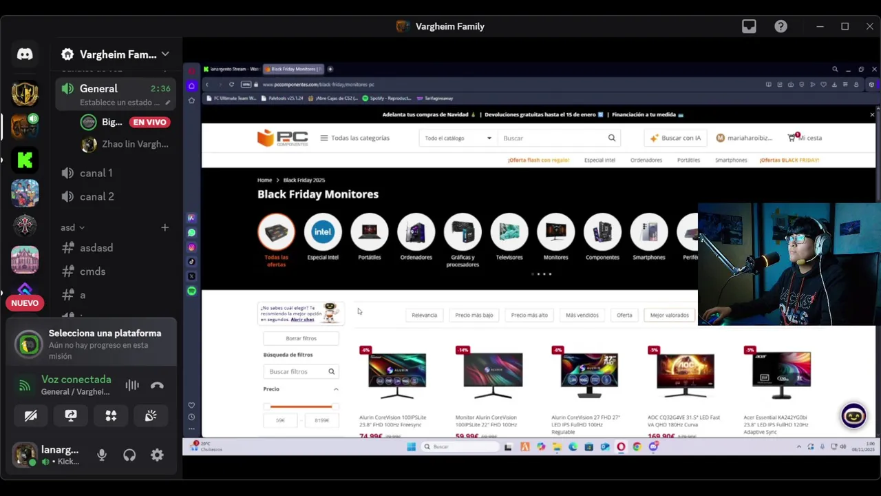Share your screen in Discord voice panel

click(71, 415)
